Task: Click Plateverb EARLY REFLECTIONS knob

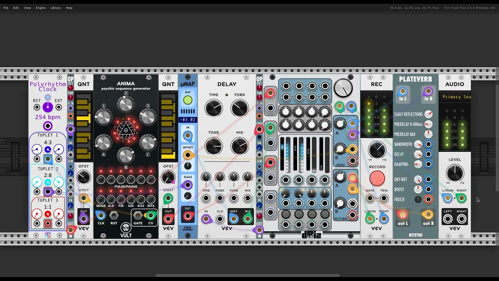Action: tap(428, 114)
